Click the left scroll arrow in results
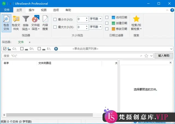The image size is (175, 124). (x=4, y=115)
